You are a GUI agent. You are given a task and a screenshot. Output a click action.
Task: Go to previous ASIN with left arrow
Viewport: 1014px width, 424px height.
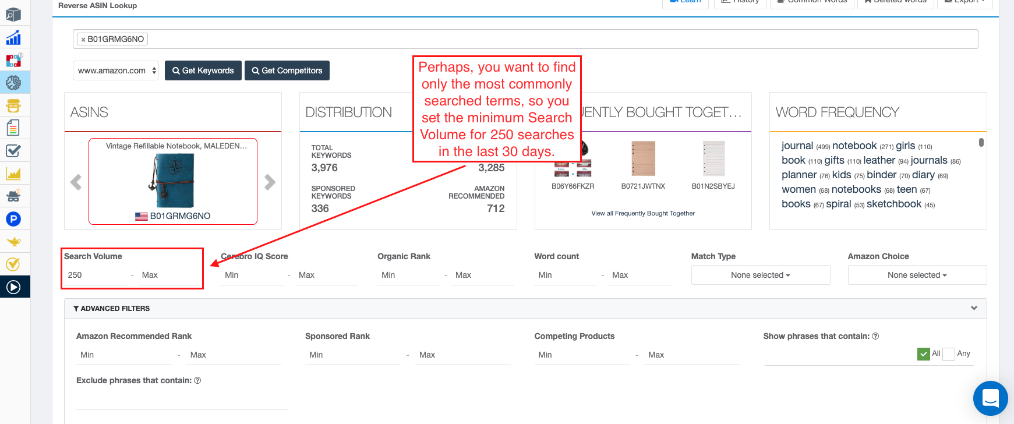point(76,182)
